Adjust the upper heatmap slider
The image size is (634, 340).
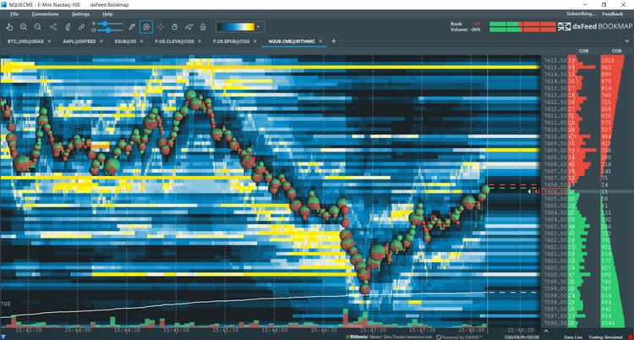[x=110, y=24]
